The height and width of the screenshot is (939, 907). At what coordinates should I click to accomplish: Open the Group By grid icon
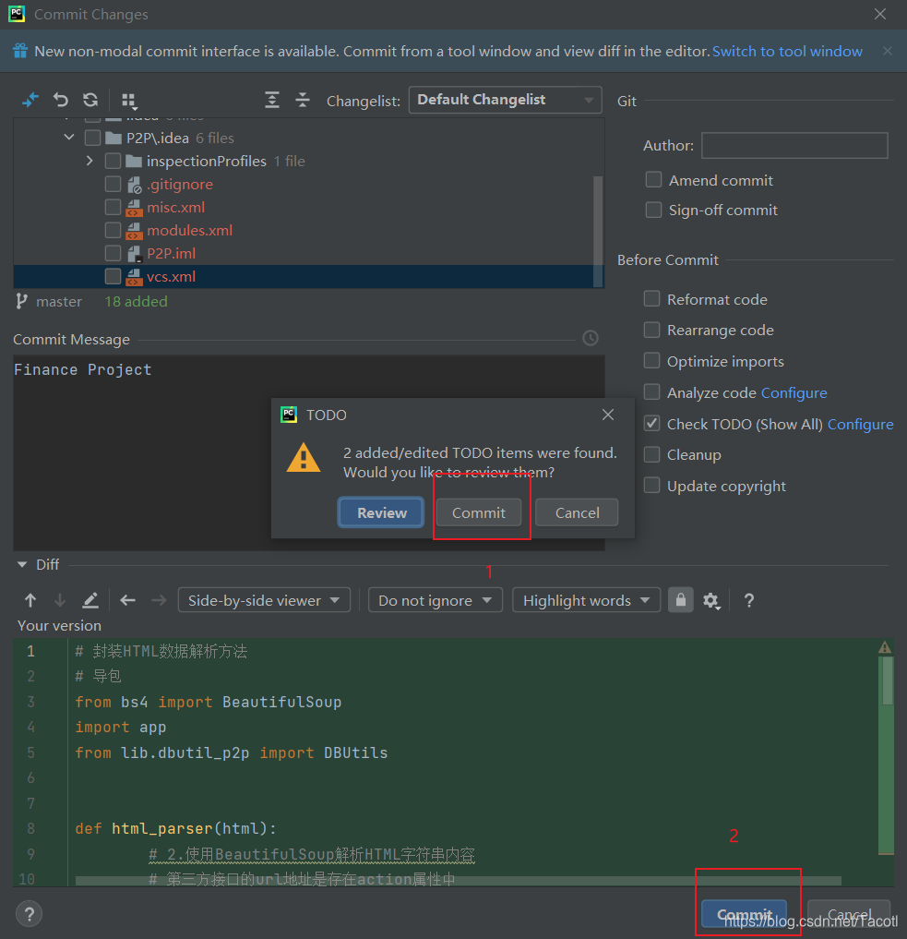(x=129, y=101)
